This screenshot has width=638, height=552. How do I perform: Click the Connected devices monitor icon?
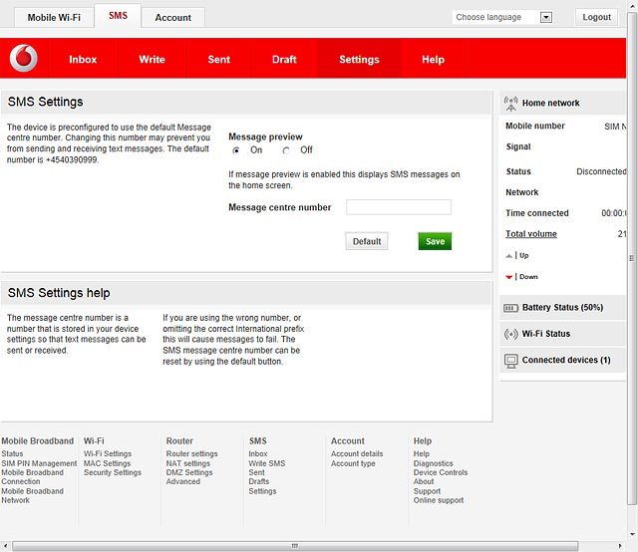click(x=510, y=361)
